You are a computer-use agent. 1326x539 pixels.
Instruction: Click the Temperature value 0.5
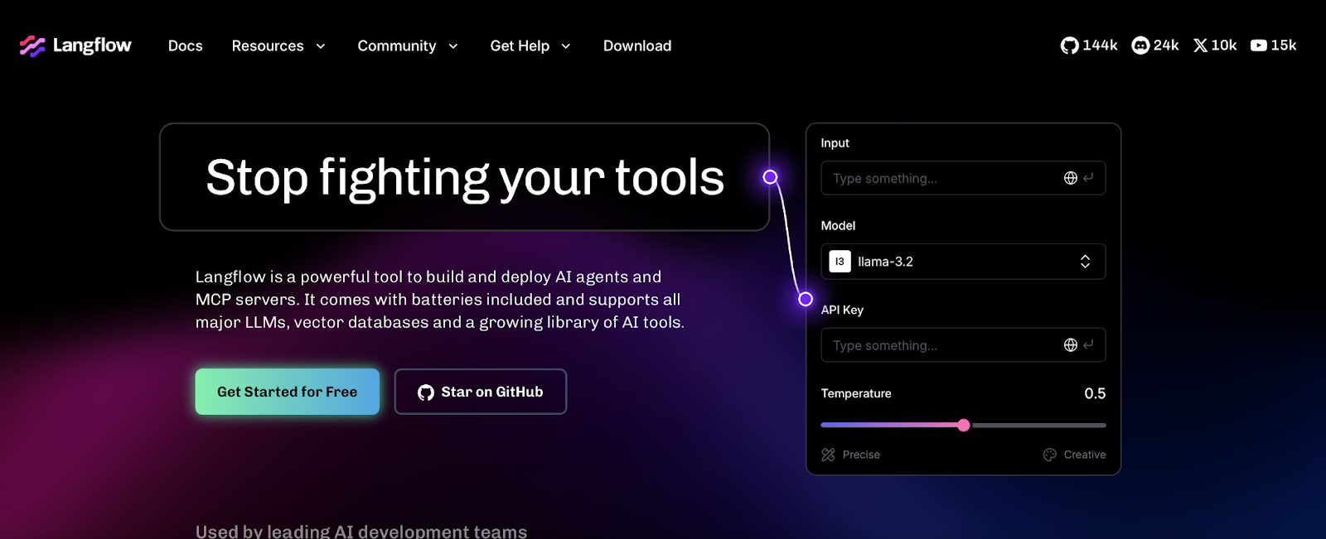(x=1095, y=393)
